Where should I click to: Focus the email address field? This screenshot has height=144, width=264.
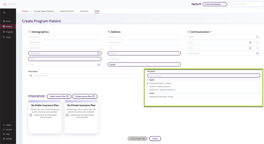[223, 53]
